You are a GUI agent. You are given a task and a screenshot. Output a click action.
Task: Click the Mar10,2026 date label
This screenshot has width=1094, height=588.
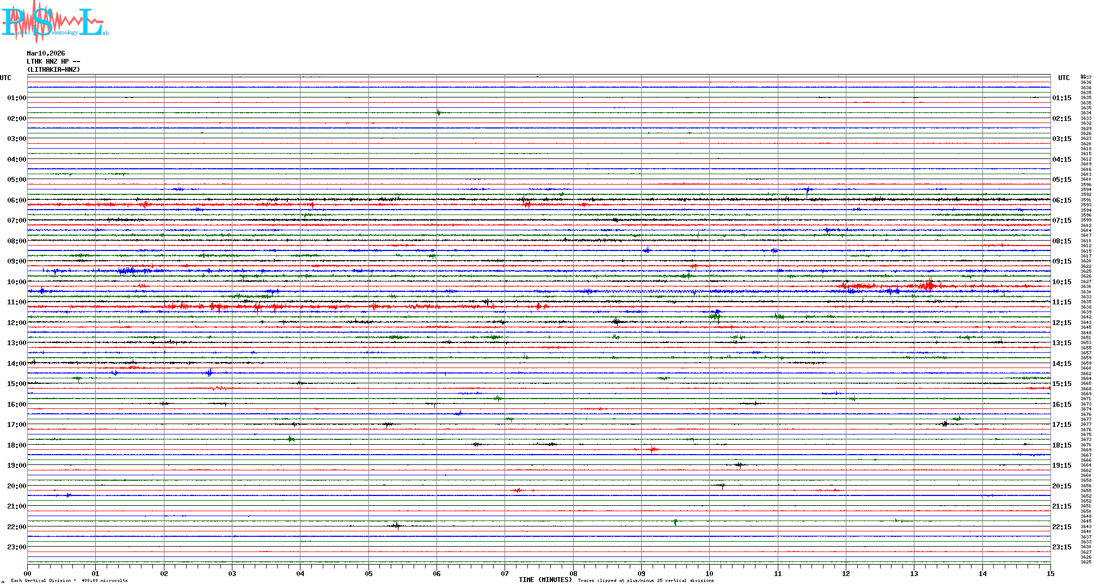click(x=46, y=53)
